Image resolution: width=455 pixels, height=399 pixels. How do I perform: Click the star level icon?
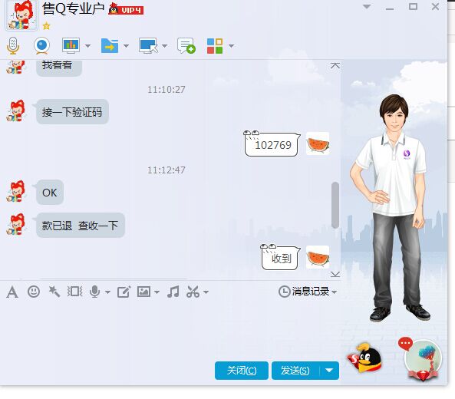(x=47, y=26)
